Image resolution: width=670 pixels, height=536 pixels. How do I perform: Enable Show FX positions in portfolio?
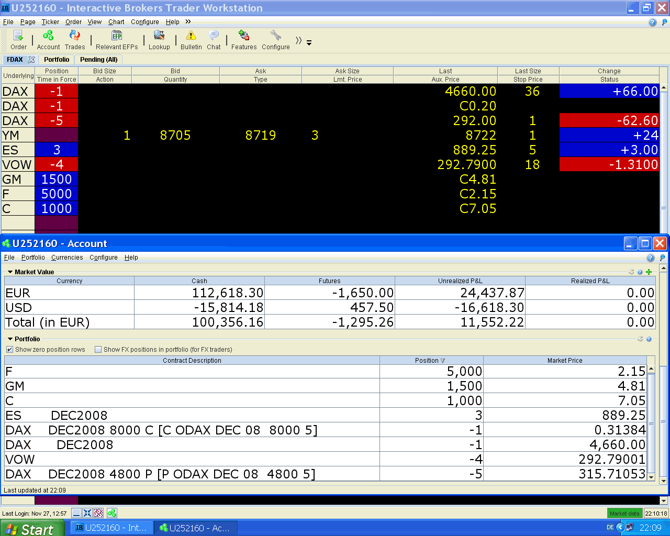98,350
